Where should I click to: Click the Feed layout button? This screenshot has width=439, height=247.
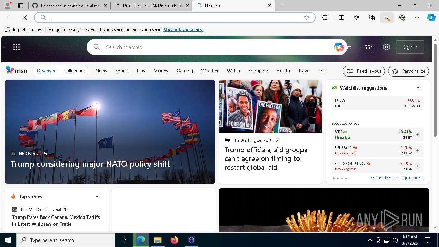pyautogui.click(x=364, y=71)
